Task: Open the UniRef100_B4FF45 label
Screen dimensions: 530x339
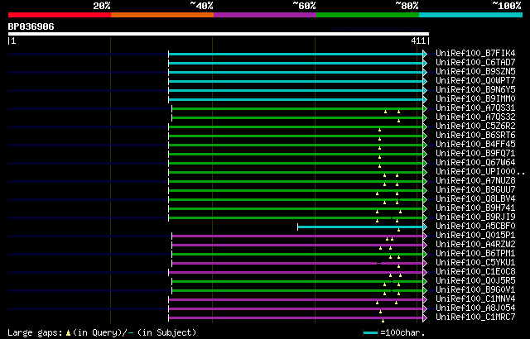Action: pyautogui.click(x=475, y=145)
